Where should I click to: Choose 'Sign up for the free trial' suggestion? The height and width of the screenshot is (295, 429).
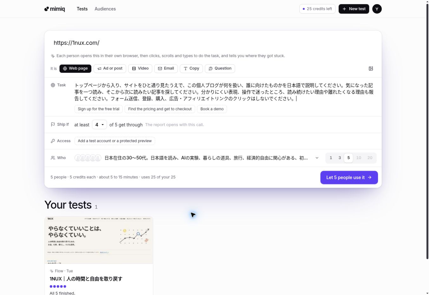click(99, 109)
